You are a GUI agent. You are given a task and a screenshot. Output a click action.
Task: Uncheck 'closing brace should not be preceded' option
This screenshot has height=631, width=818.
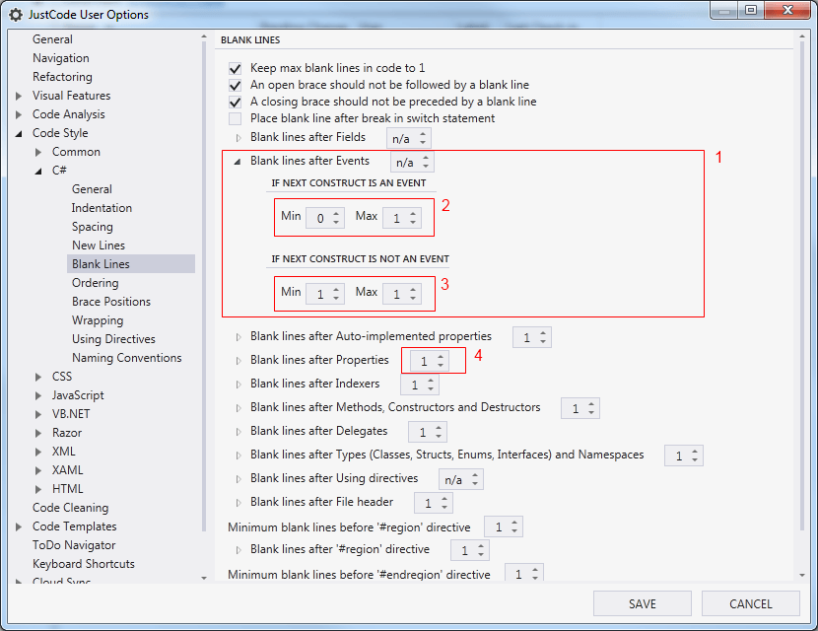tap(235, 102)
